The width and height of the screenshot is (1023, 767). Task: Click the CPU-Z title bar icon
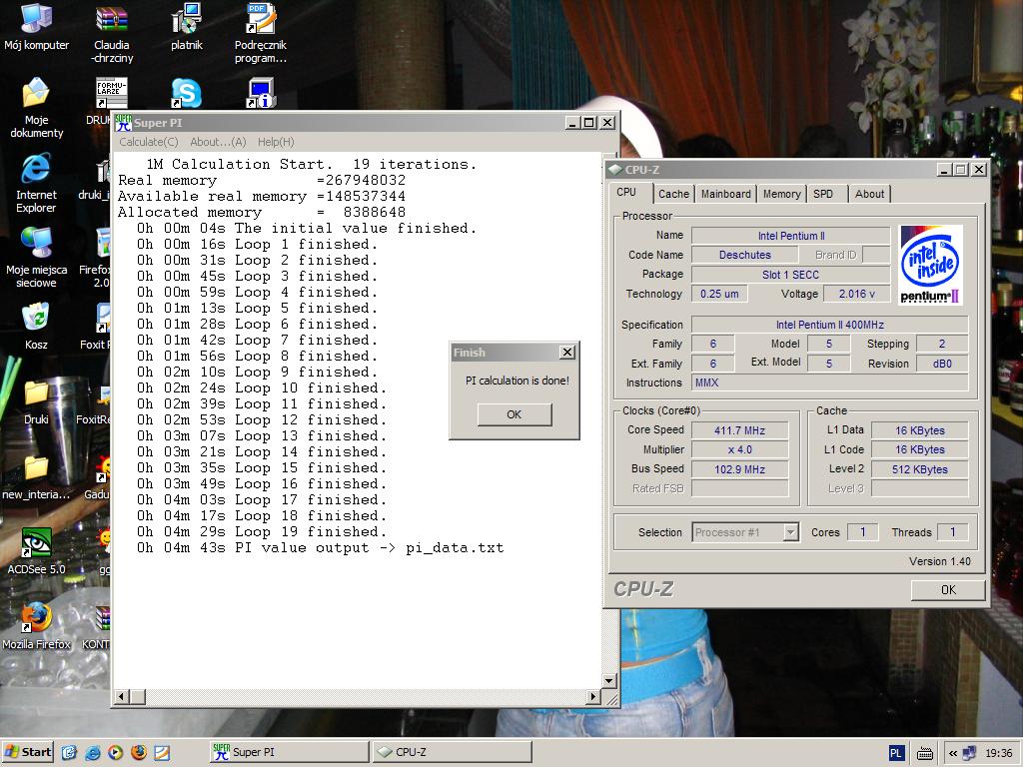coord(615,170)
